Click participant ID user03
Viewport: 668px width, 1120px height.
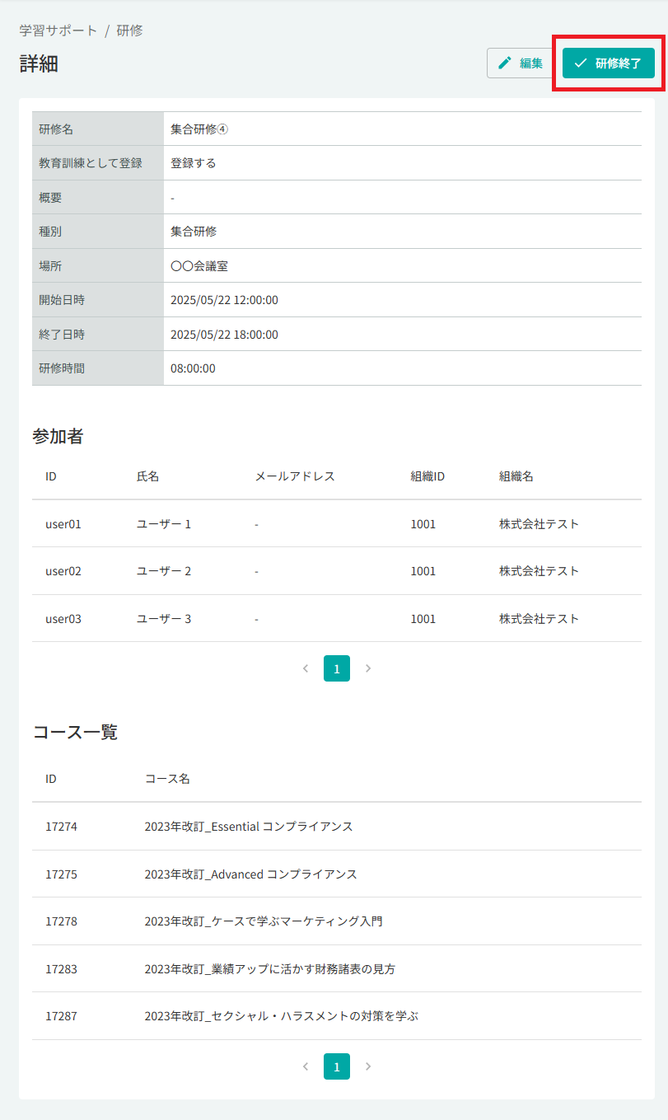click(x=63, y=619)
